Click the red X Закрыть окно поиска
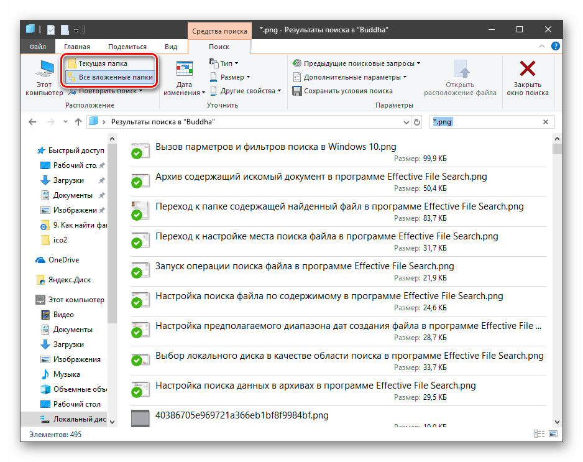This screenshot has width=583, height=462. tap(527, 68)
